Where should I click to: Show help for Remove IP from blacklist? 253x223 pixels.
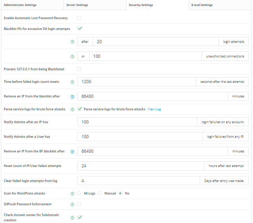(72, 97)
